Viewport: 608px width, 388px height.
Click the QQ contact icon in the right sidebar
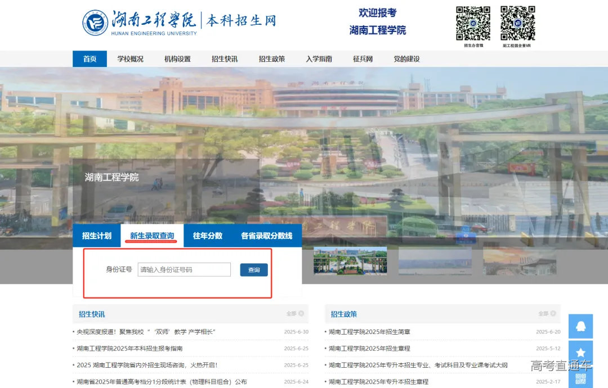pos(580,326)
